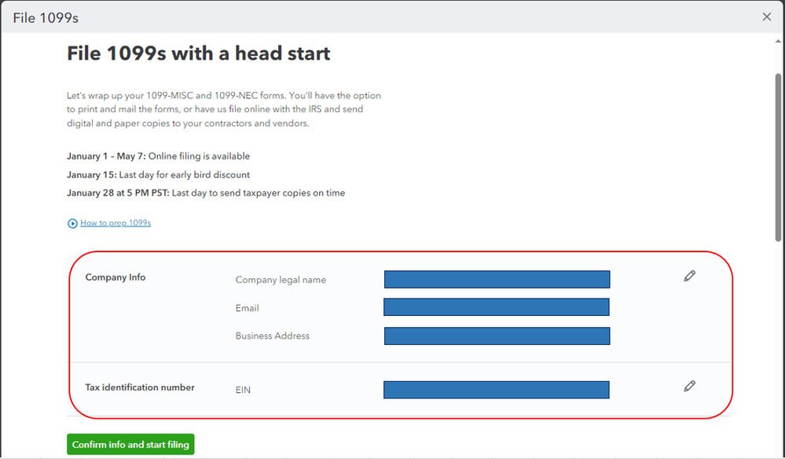This screenshot has height=459, width=785.
Task: Select the Company legal name value field
Action: click(x=497, y=280)
